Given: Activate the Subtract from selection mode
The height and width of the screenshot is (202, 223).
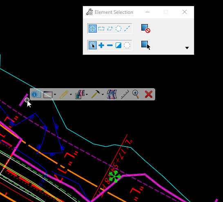Looking at the screenshot, I should 110,45.
